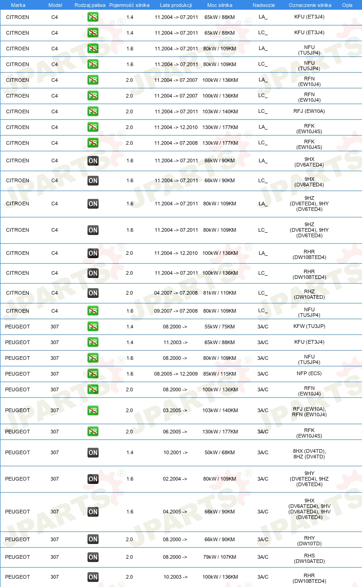The image size is (362, 587).
Task: Click the ON icon in Peugeot 307 02.2004 row
Action: pos(93,479)
